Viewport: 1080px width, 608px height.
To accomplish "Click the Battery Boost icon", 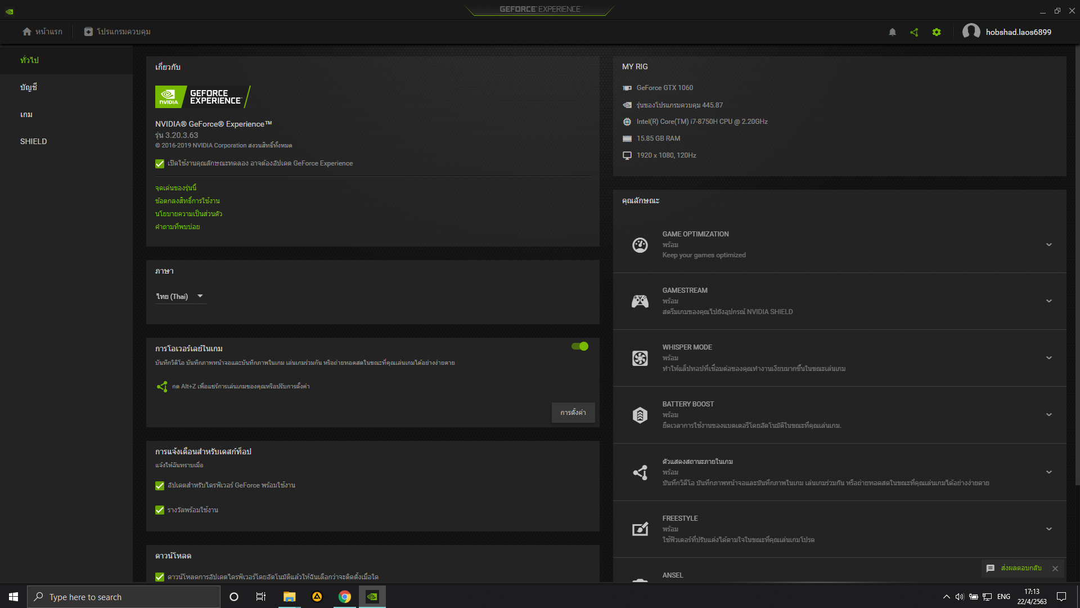I will pyautogui.click(x=640, y=415).
